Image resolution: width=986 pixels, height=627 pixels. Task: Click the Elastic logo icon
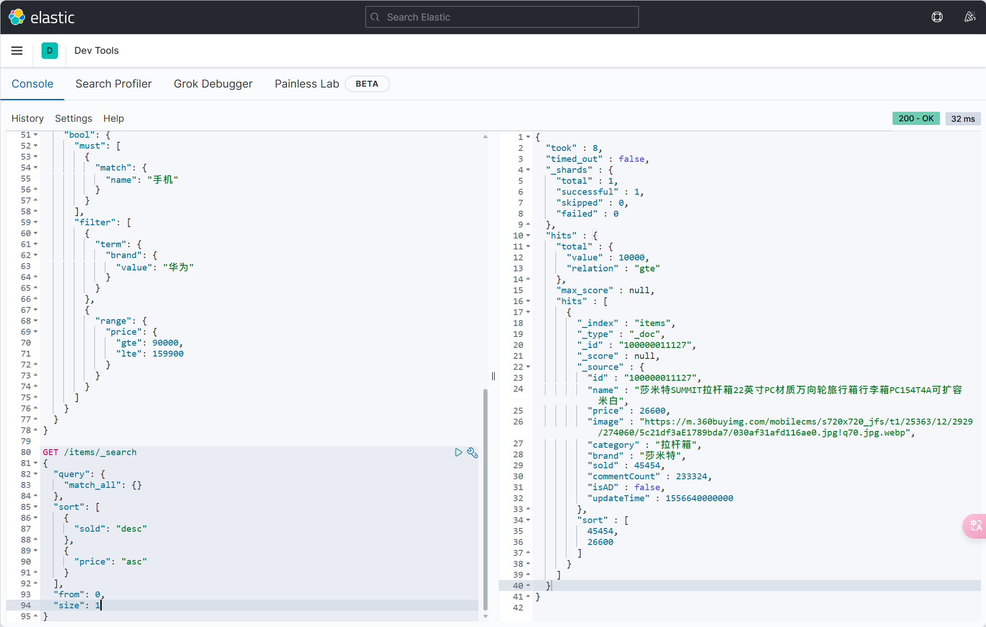click(x=17, y=17)
